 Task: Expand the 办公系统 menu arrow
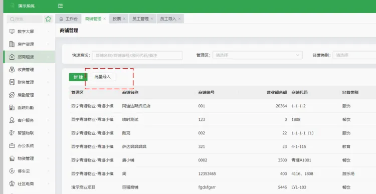49,145
